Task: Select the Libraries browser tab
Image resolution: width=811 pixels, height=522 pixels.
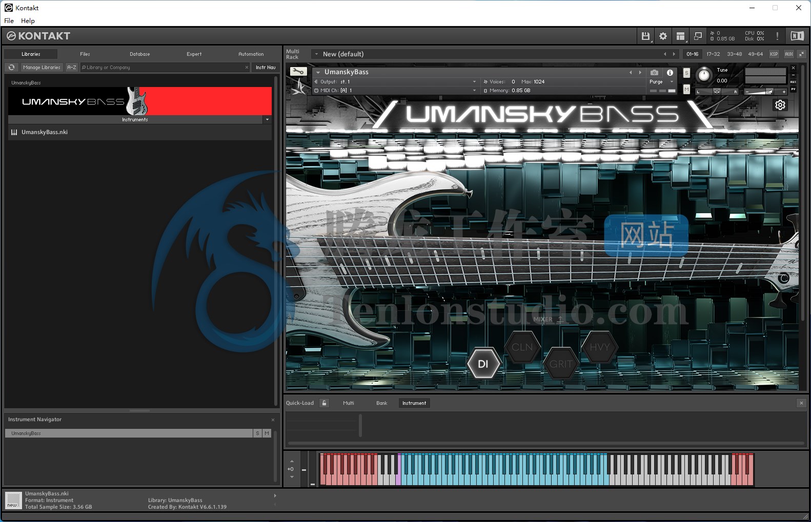Action: point(31,54)
